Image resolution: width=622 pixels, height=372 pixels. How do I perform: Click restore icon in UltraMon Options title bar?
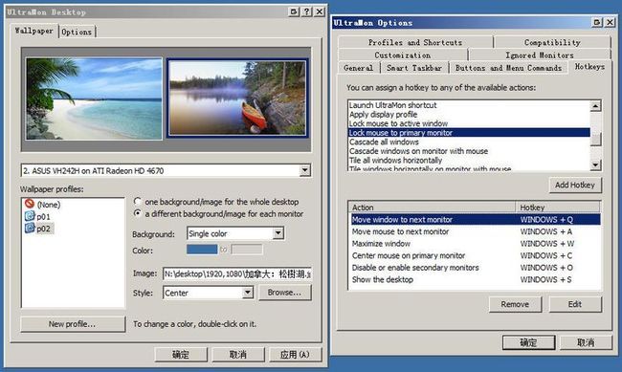click(597, 22)
